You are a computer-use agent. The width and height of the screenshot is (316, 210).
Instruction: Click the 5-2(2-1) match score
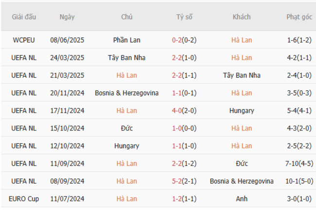coord(184,181)
